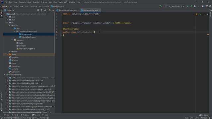212x119 pixels.
Task: Open the Favorites side tool window
Action: (2, 107)
